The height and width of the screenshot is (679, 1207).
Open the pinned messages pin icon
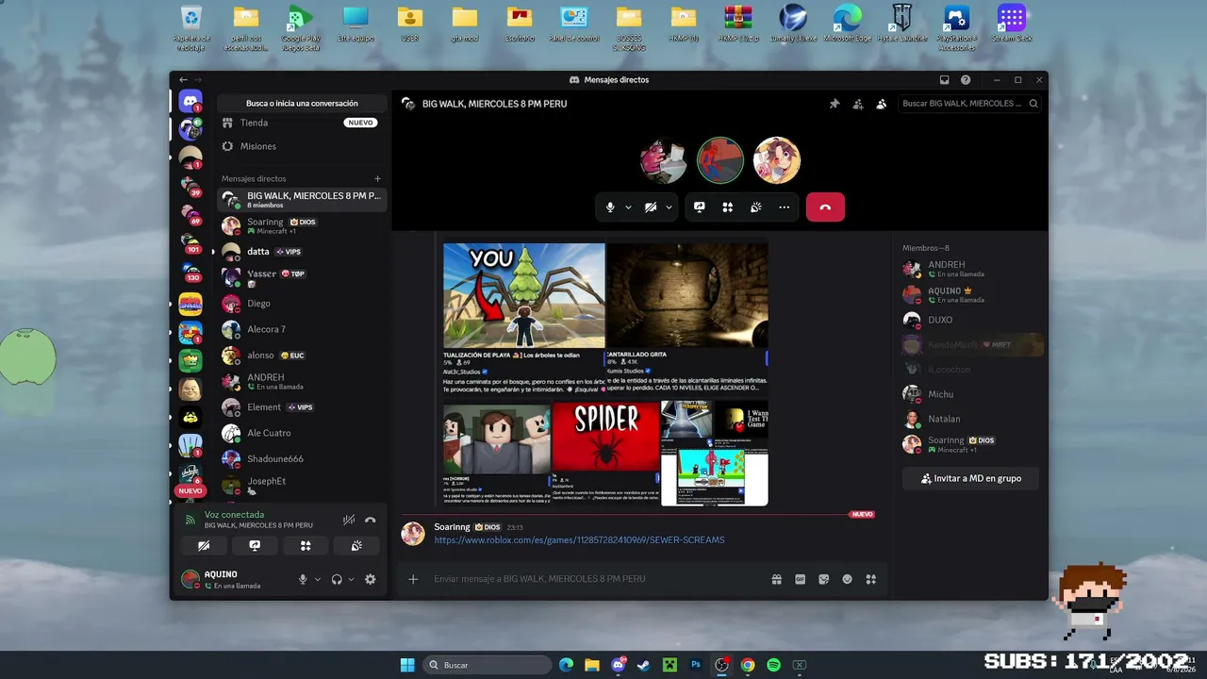pos(835,104)
